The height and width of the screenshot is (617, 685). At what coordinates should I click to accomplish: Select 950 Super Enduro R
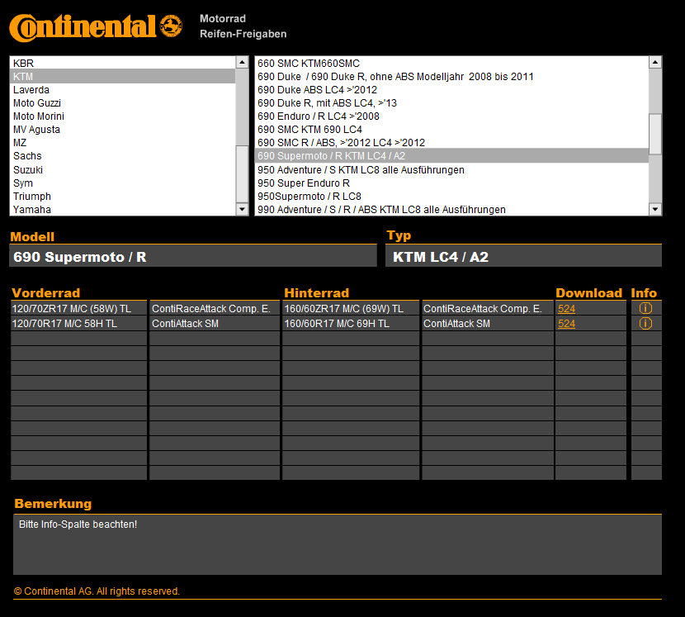pyautogui.click(x=451, y=183)
